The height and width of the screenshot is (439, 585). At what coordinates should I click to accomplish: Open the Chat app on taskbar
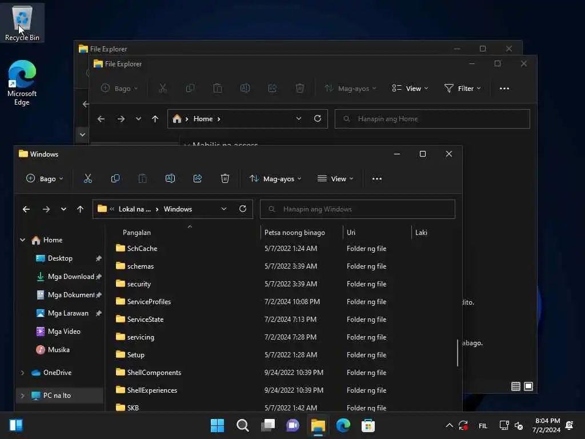[293, 425]
